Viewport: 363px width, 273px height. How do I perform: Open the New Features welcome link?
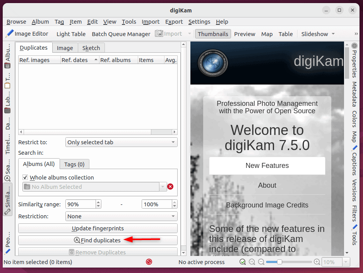pos(267,166)
